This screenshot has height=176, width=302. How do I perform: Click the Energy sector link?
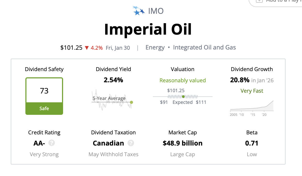point(155,48)
